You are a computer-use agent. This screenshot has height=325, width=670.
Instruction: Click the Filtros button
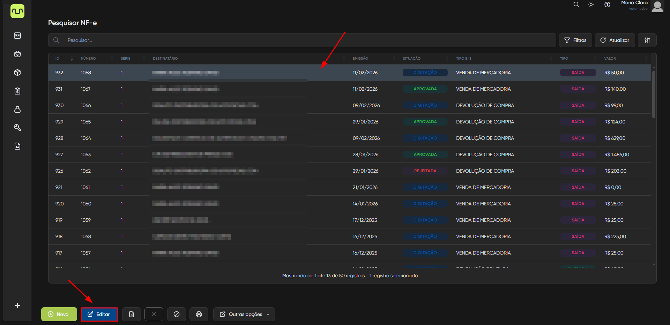tap(575, 40)
